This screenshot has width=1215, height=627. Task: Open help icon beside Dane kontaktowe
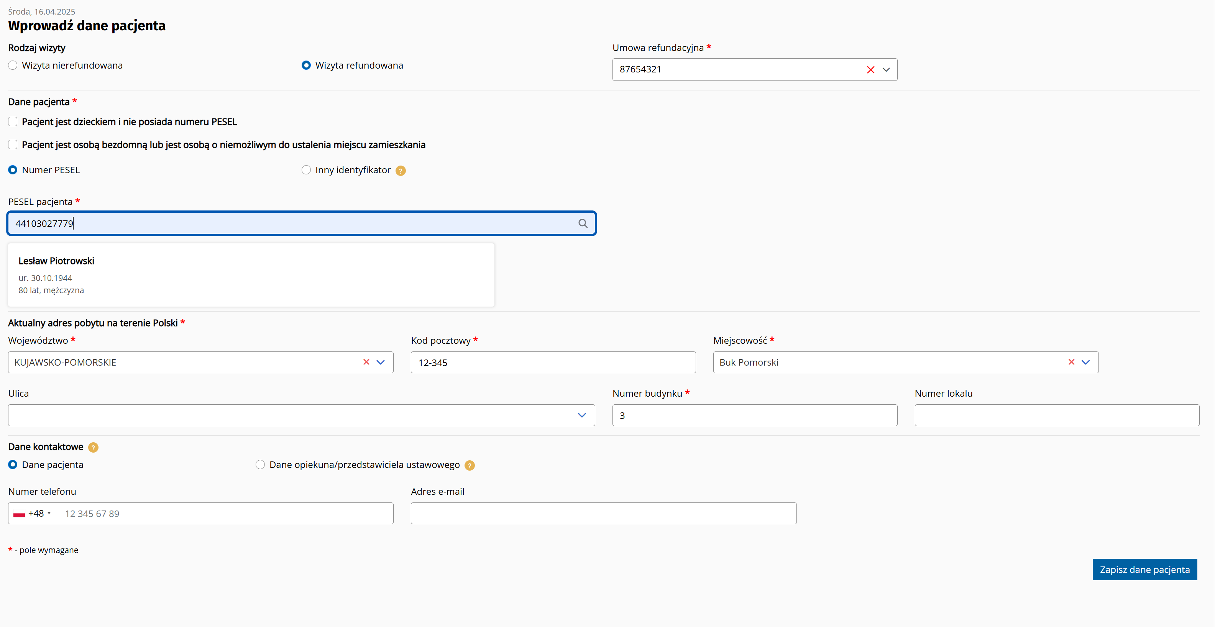pyautogui.click(x=94, y=447)
